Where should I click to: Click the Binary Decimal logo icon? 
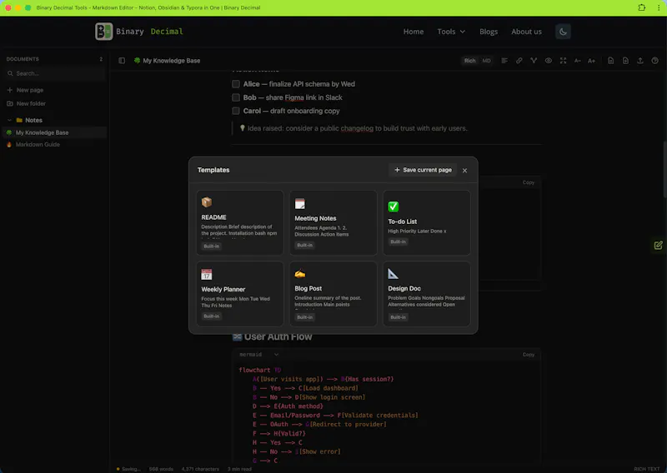click(103, 32)
